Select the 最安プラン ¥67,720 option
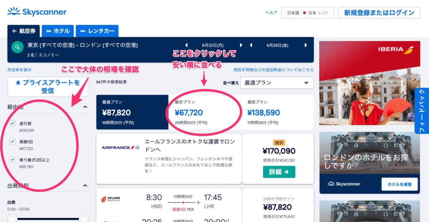Viewport: 429px width, 222px height. (x=204, y=112)
